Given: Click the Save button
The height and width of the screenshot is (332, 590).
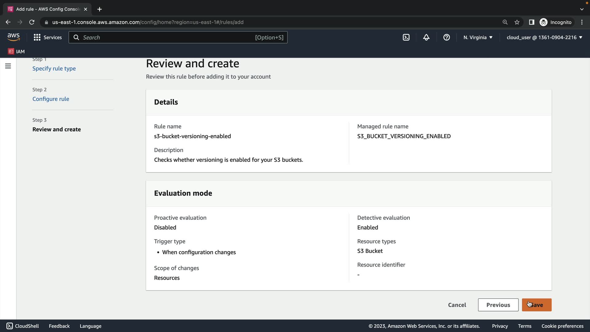Looking at the screenshot, I should (x=537, y=305).
